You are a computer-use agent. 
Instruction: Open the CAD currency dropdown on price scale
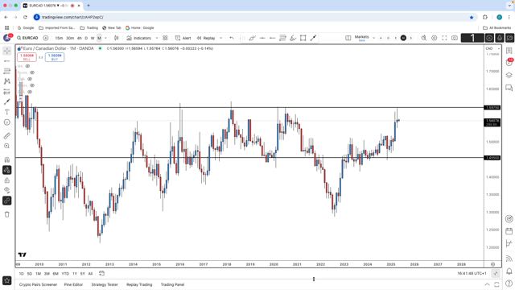point(492,48)
